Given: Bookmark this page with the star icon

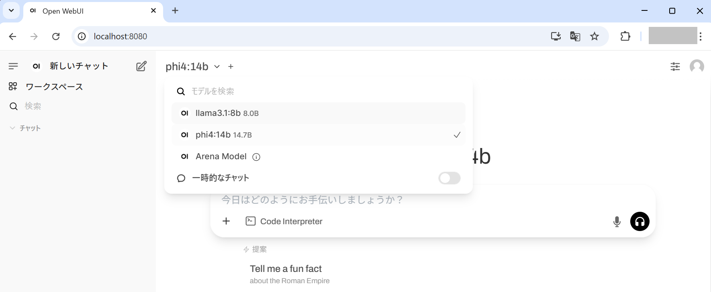Looking at the screenshot, I should tap(594, 36).
